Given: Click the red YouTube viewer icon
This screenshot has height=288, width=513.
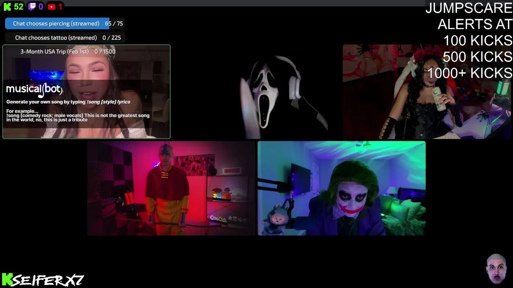Looking at the screenshot, I should (x=51, y=7).
